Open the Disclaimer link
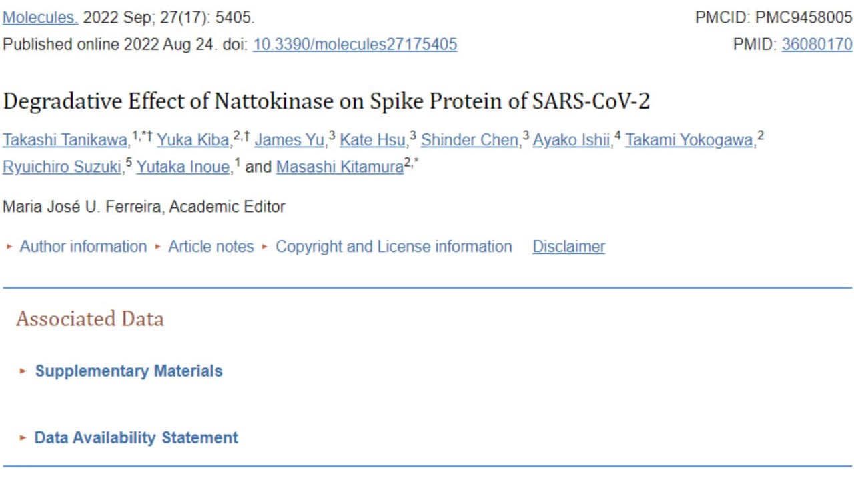Viewport: 854px width, 480px height. click(568, 247)
